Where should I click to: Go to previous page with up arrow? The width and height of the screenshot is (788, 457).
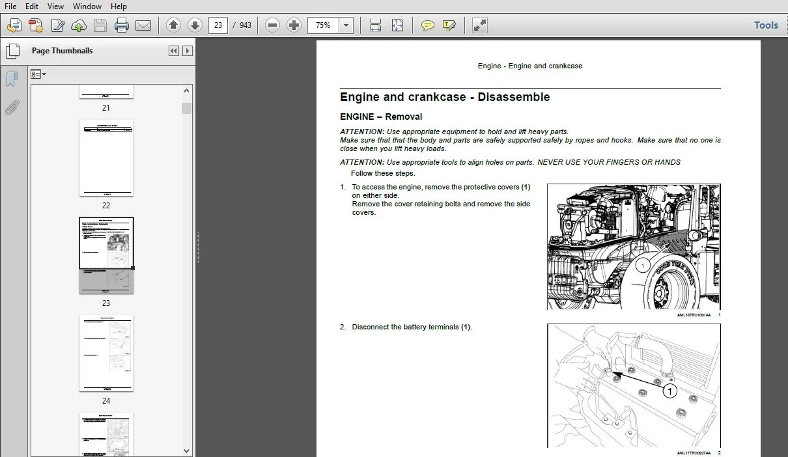[x=173, y=25]
